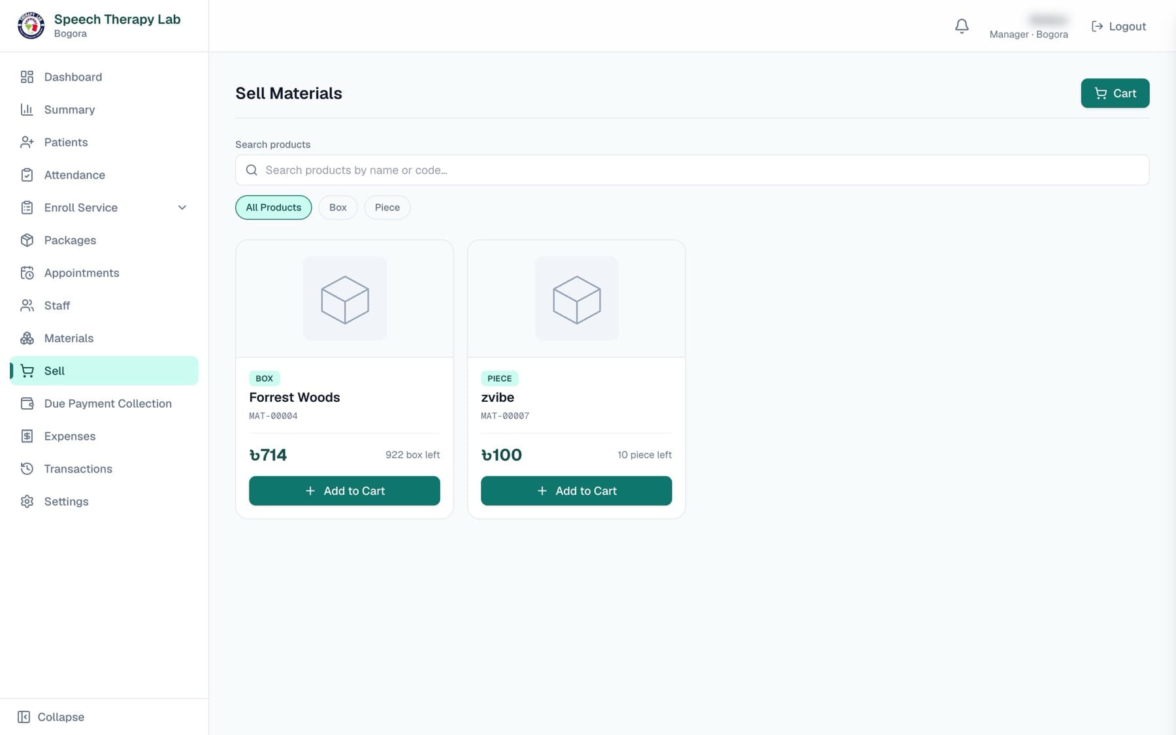Click the Dashboard grid icon
Screen dimensions: 1176x735
click(x=27, y=77)
